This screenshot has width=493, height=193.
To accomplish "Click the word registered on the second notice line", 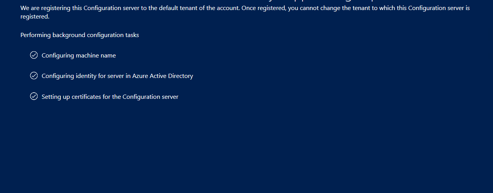I will 34,17.
